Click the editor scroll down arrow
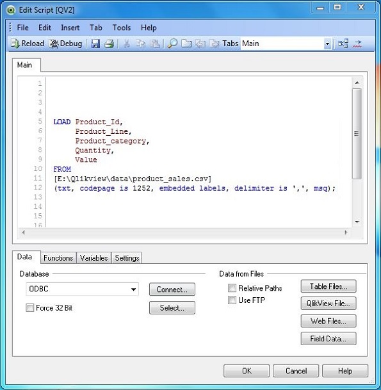Viewport: 381px width, 390px height. [357, 222]
